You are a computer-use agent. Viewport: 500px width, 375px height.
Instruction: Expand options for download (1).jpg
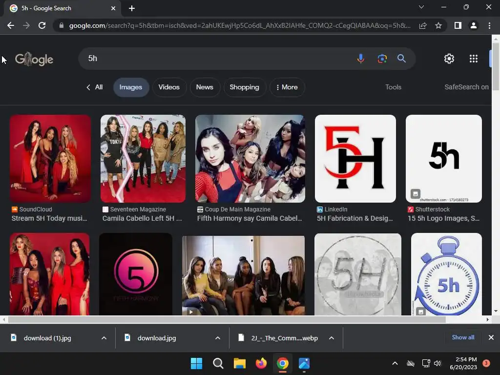coord(104,338)
